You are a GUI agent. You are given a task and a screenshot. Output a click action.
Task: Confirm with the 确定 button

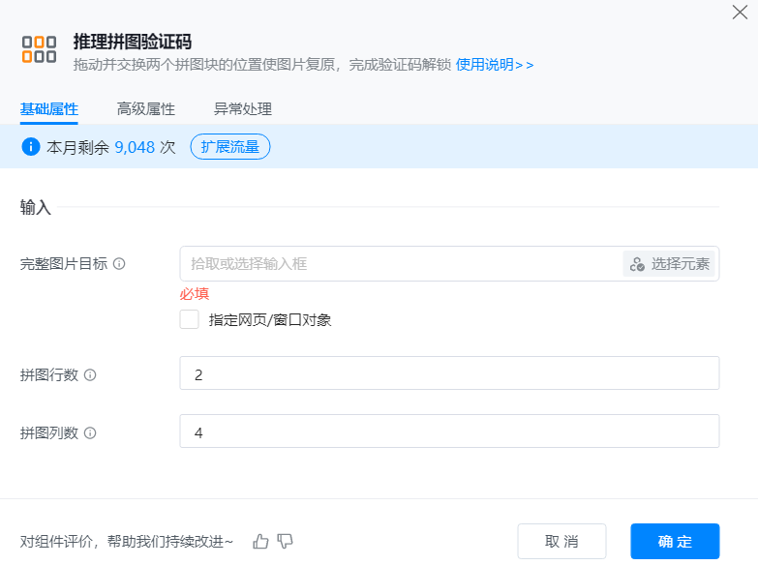[675, 542]
